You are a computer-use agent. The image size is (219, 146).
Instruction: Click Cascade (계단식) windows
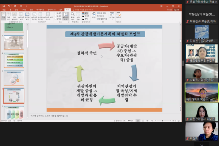pyautogui.click(x=100, y=16)
